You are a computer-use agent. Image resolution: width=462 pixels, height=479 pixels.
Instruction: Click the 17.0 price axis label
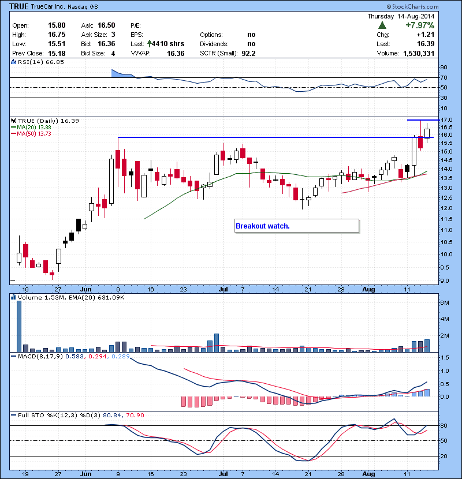pyautogui.click(x=447, y=119)
